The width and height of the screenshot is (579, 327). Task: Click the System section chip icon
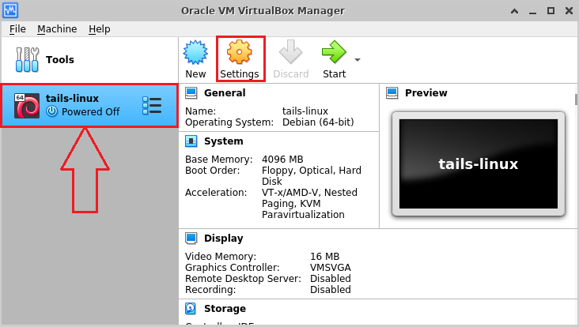tap(191, 141)
